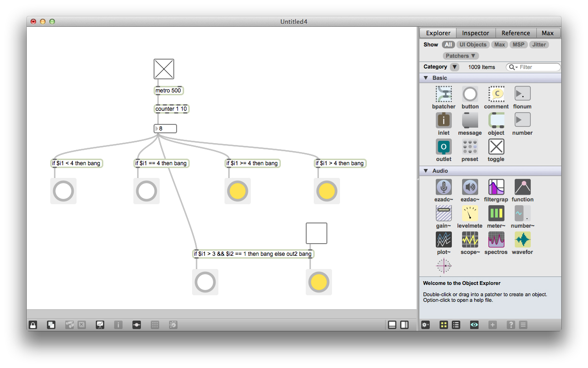Switch explorer to list view
The image size is (588, 368).
click(456, 324)
